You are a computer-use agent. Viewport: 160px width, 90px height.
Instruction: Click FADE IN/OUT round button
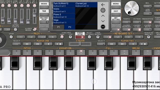pyautogui.click(x=98, y=37)
